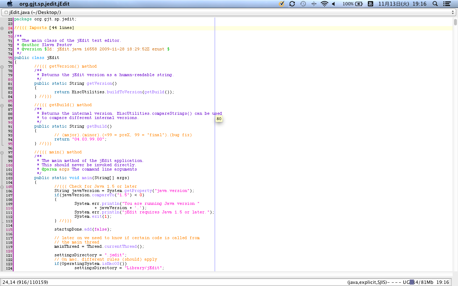This screenshot has height=286, width=458.
Task: Collapse the getVersion() method fold
Action: tap(2, 66)
